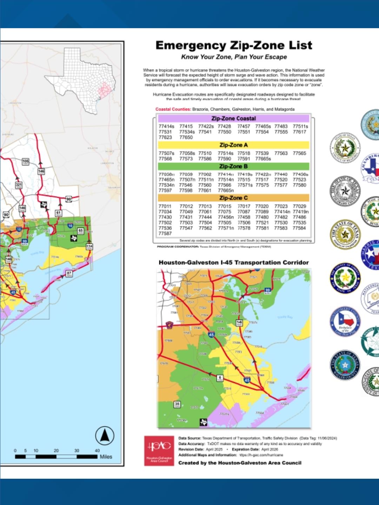Image resolution: width=379 pixels, height=505 pixels.
Task: Click zip code 77011 in Zone C
Action: pos(165,206)
